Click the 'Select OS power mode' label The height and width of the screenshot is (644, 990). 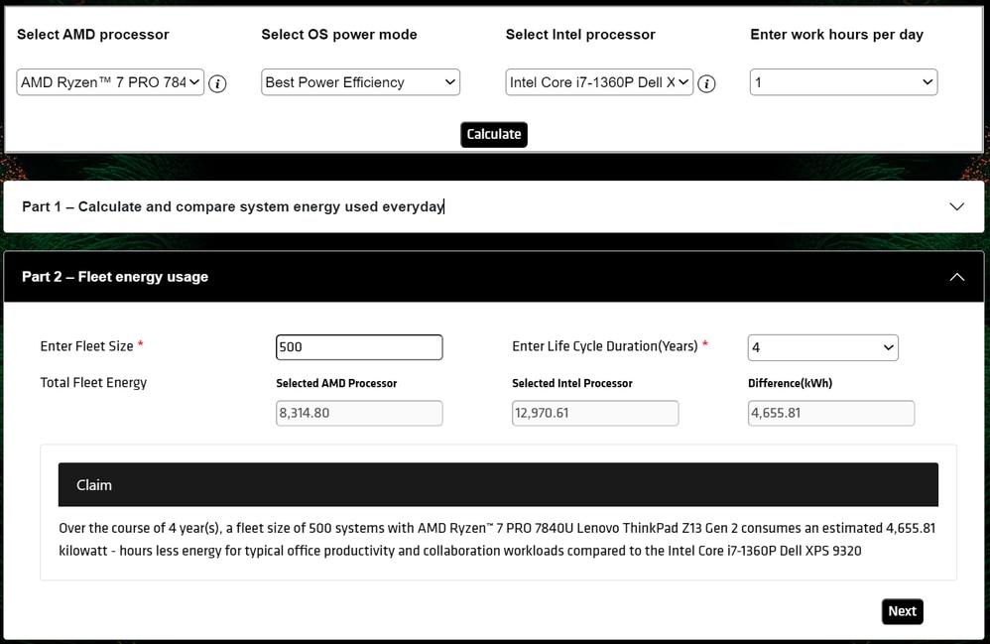[339, 35]
